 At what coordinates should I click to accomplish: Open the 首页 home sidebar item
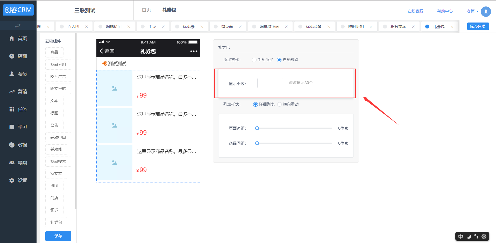[18, 39]
